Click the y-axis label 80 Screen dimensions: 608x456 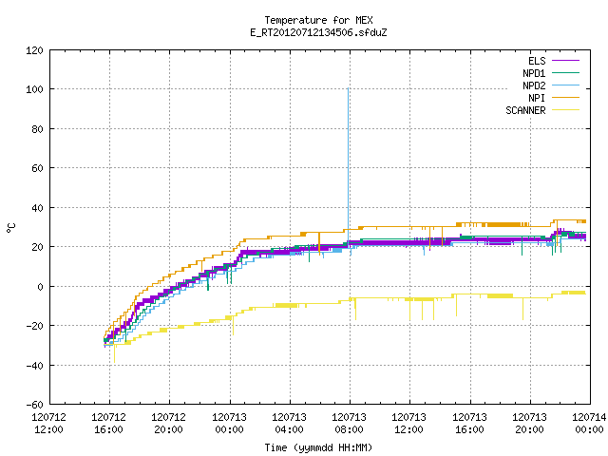(37, 129)
